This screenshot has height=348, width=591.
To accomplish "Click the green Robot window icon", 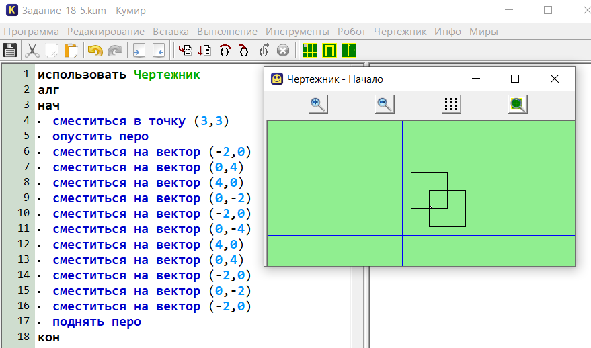I will (329, 50).
